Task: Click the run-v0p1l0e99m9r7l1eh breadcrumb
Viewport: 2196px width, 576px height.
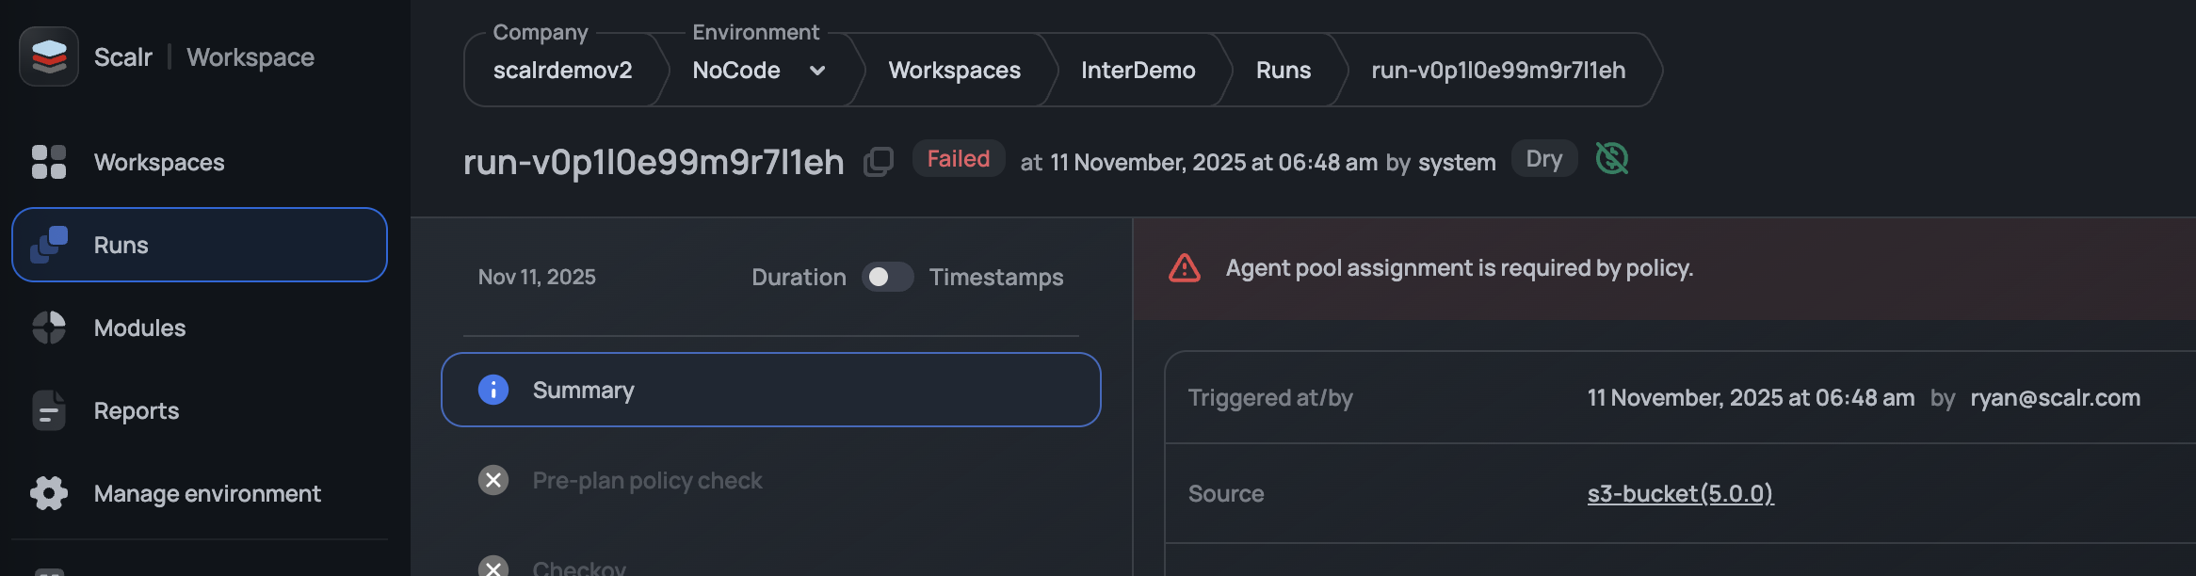Action: (x=1498, y=71)
